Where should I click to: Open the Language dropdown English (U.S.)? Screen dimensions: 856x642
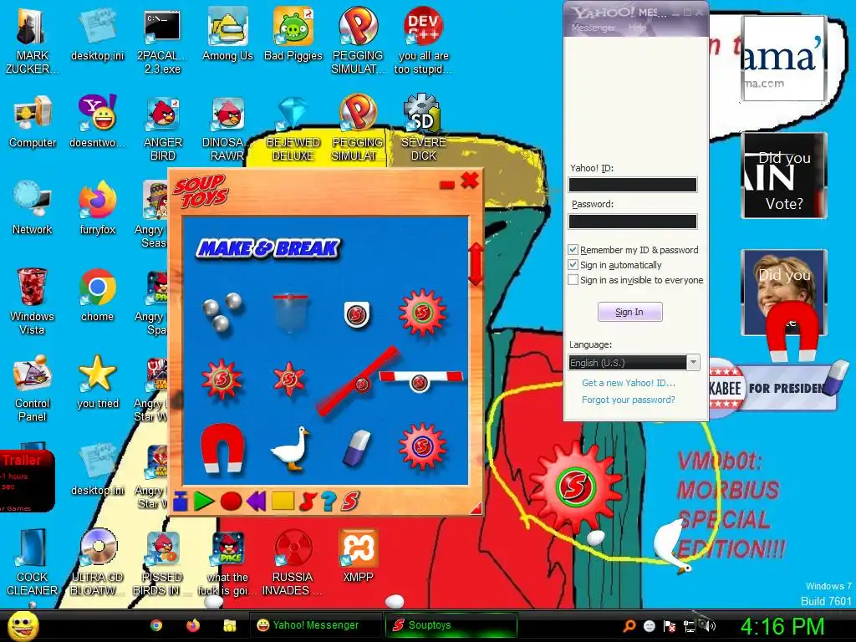point(634,363)
